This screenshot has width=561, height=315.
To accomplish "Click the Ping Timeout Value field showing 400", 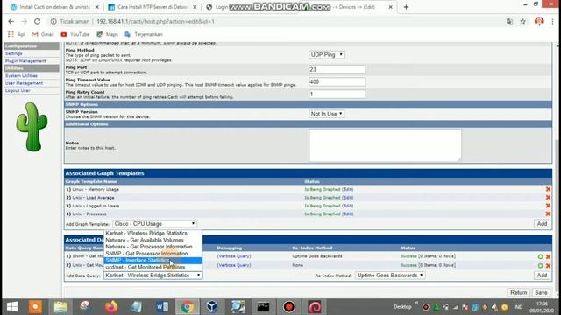I will point(337,81).
